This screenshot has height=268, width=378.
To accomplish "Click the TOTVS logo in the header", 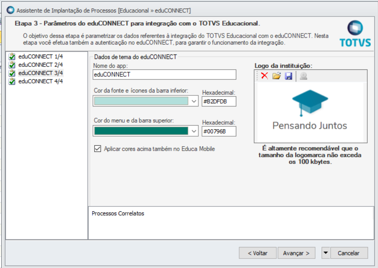I will click(x=355, y=33).
